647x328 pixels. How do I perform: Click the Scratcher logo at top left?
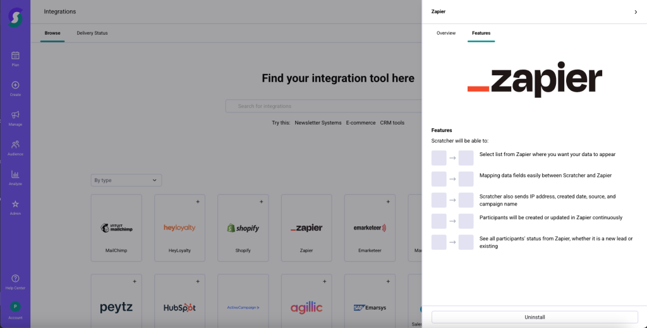point(15,16)
